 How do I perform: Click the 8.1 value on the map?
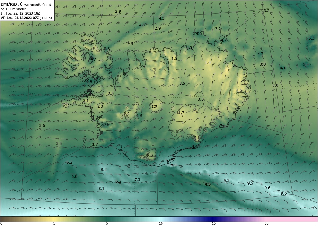(x=101, y=189)
